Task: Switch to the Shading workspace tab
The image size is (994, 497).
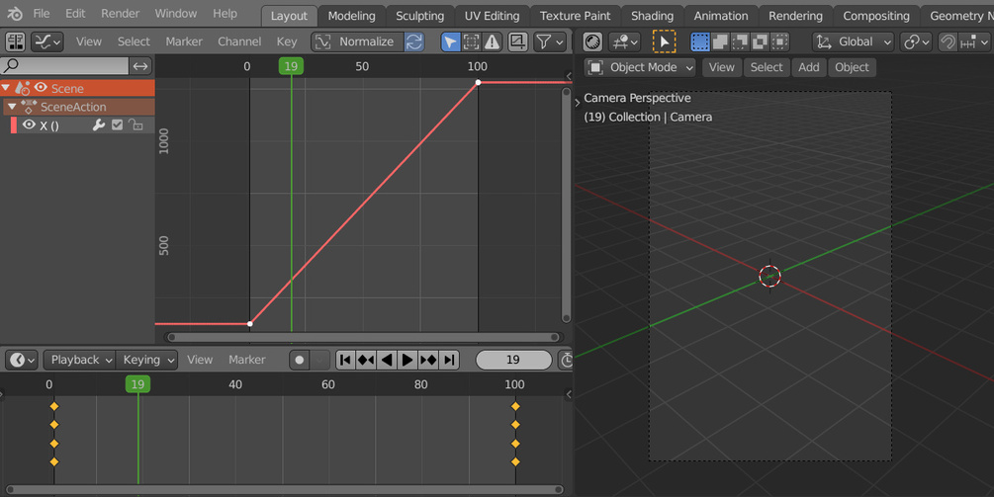Action: (x=652, y=16)
